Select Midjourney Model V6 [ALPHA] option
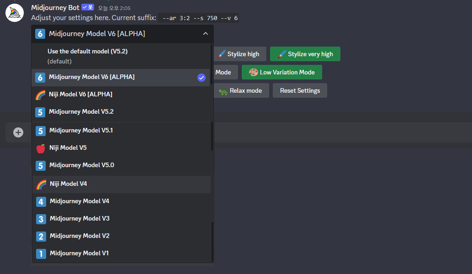This screenshot has height=274, width=472. (121, 78)
